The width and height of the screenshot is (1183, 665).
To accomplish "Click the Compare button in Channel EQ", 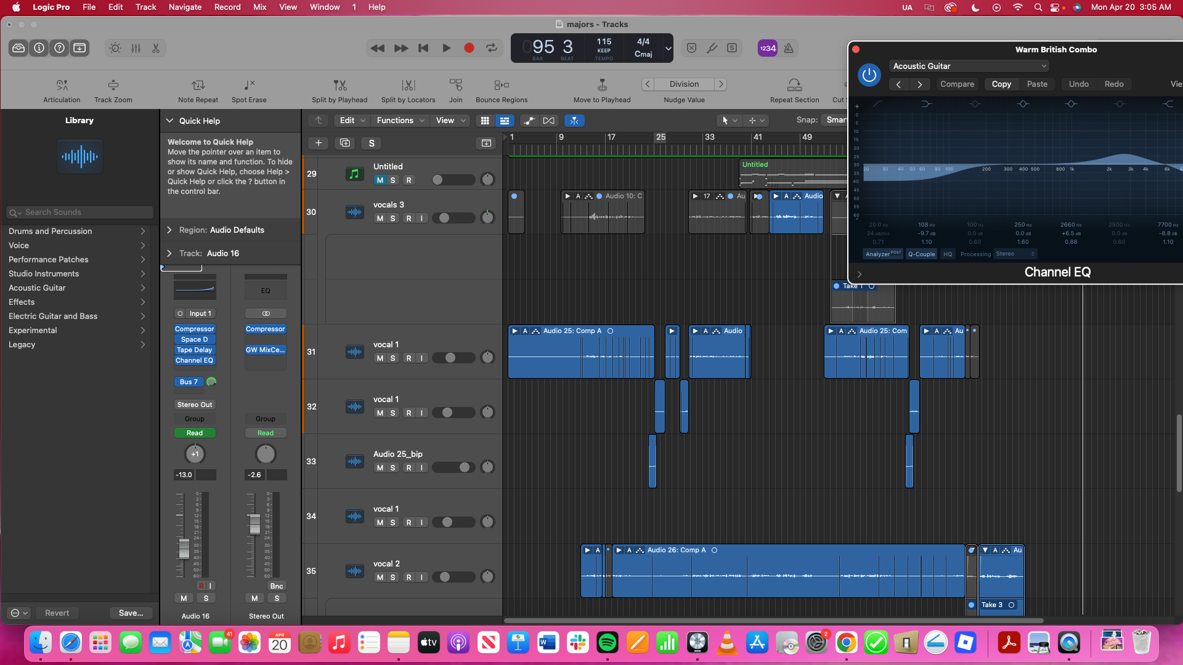I will [957, 84].
